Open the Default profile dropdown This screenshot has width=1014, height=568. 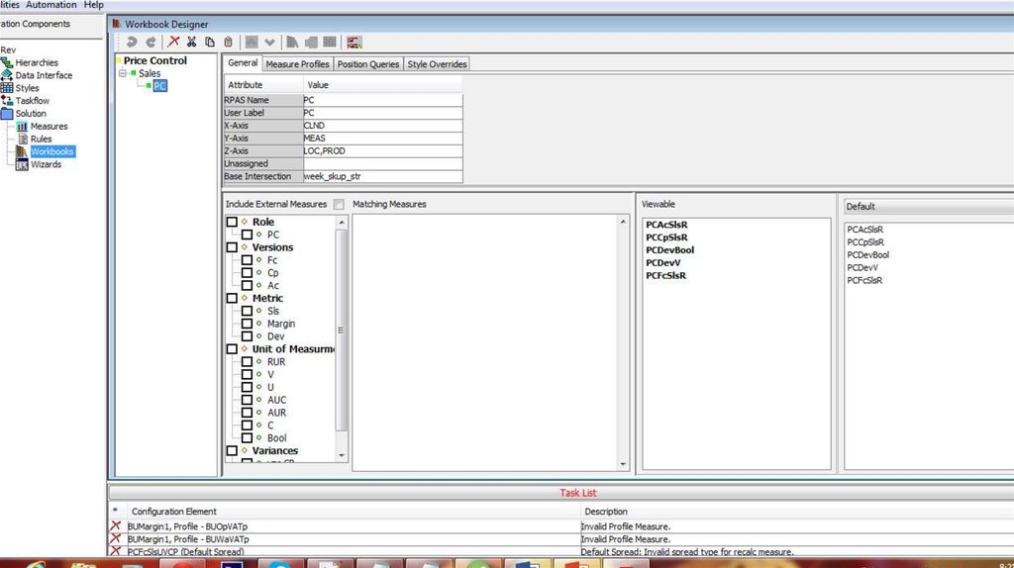928,207
